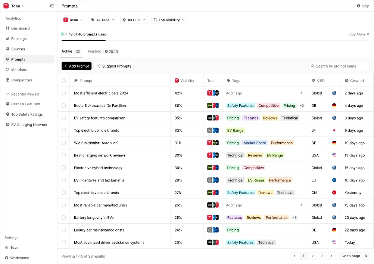Check the checkbox for 'Most efficient electric cars 2024'
This screenshot has height=264, width=374.
pyautogui.click(x=63, y=93)
